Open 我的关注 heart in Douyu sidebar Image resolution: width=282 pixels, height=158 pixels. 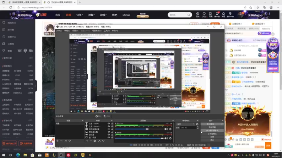(4, 23)
